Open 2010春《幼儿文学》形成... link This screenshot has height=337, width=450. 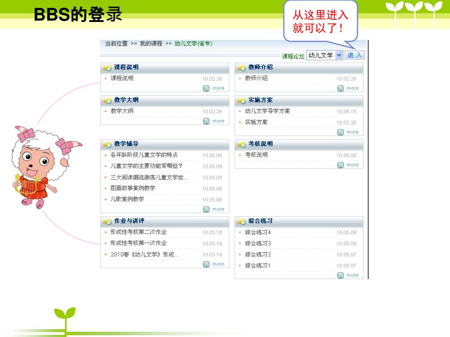[x=145, y=255]
